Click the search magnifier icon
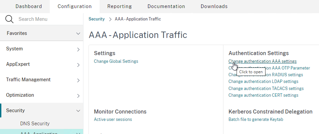319x134 pixels. click(9, 19)
